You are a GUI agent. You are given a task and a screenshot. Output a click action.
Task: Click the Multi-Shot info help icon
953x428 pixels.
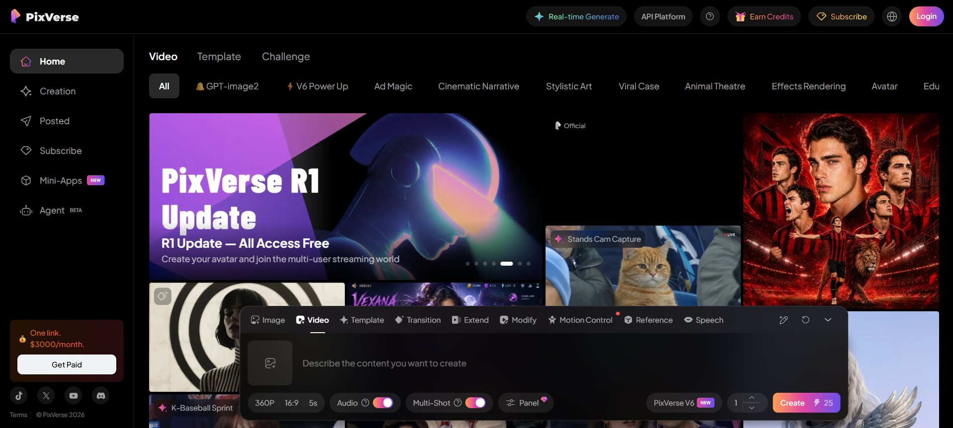(x=458, y=403)
